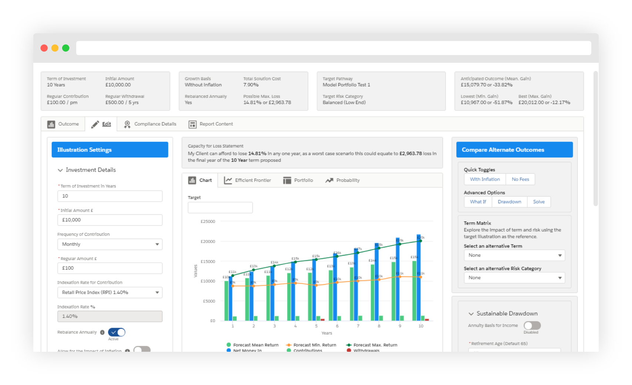This screenshot has width=632, height=385.
Task: Toggle Rebalance Annually switch off
Action: (117, 332)
